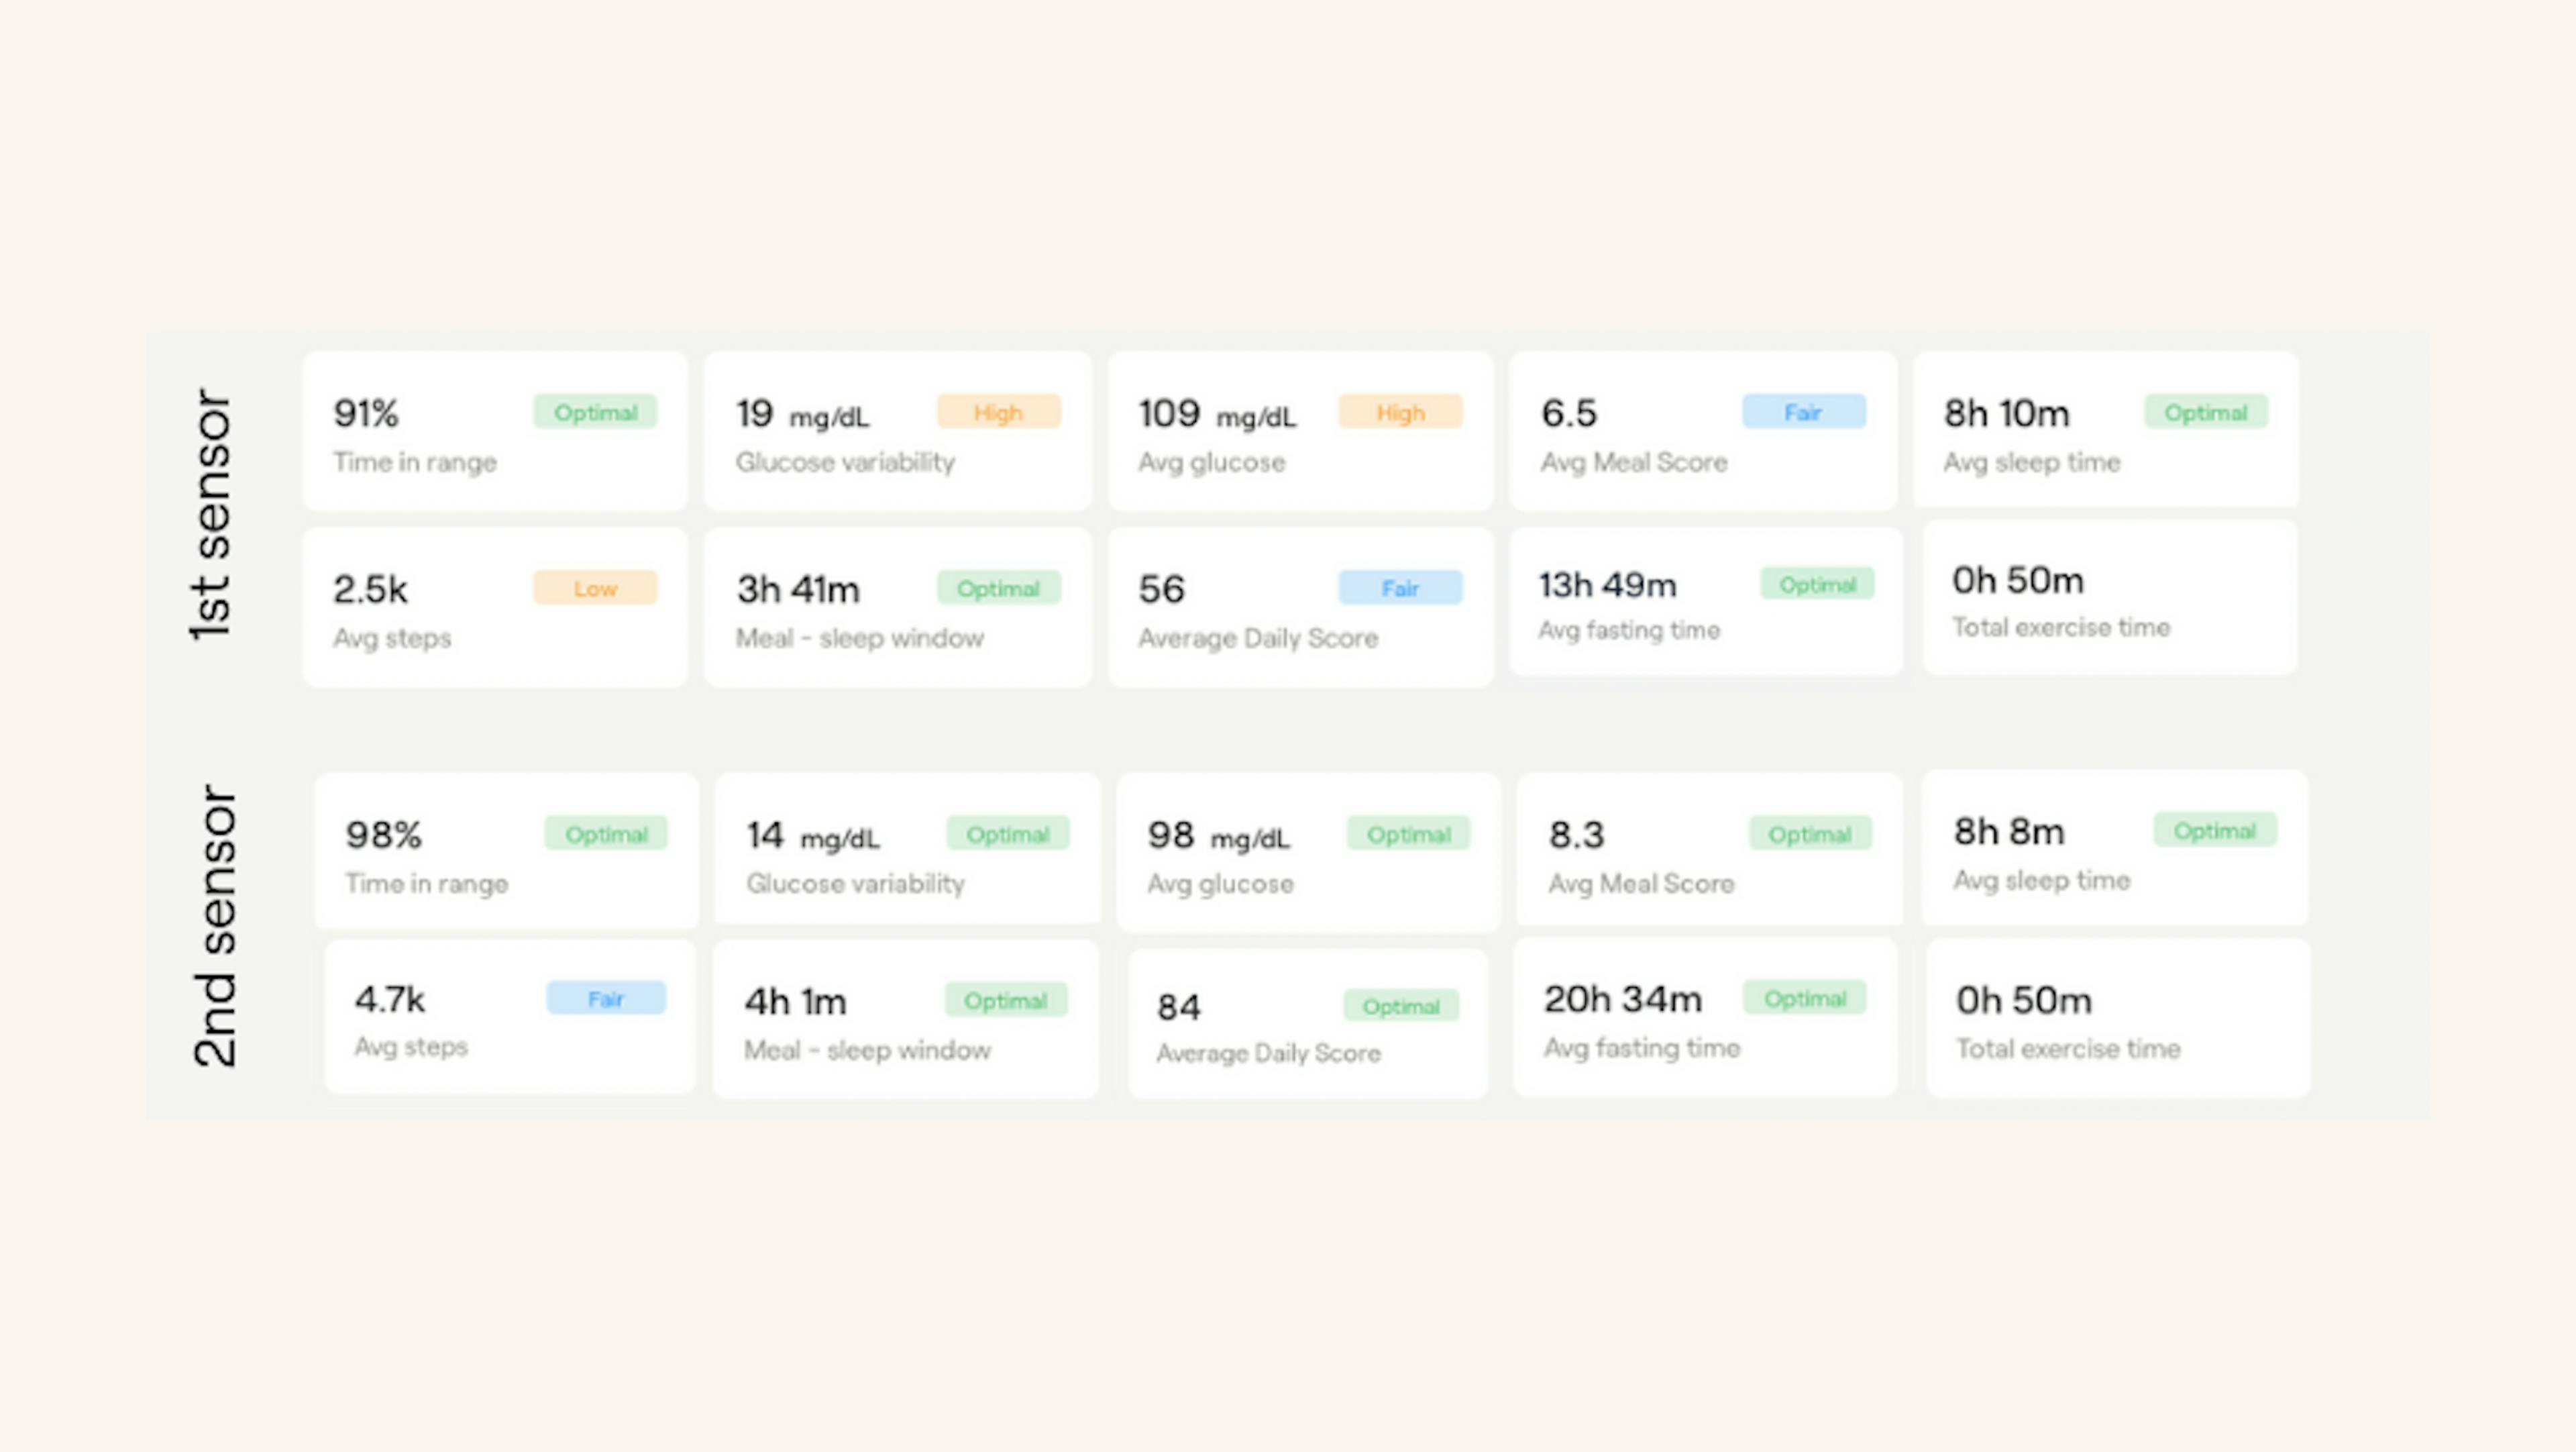Click the 84 Average Daily Score value
Screen dimensions: 2576x1452
[x=1178, y=1007]
